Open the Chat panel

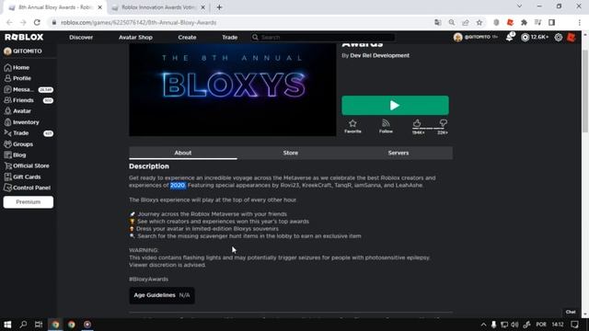[571, 312]
